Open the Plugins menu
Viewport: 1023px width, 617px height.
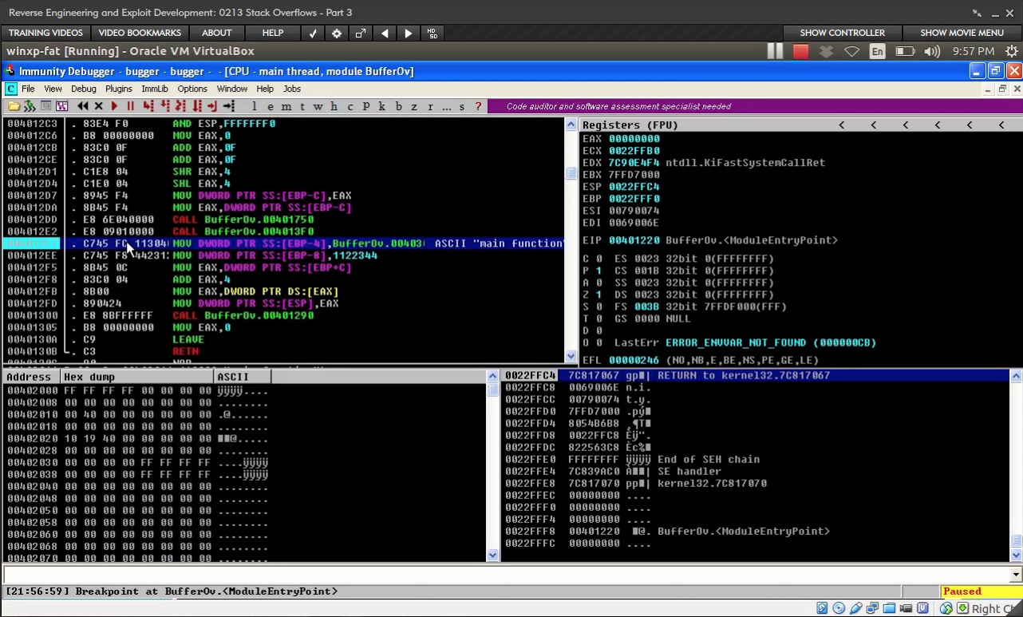pos(119,89)
